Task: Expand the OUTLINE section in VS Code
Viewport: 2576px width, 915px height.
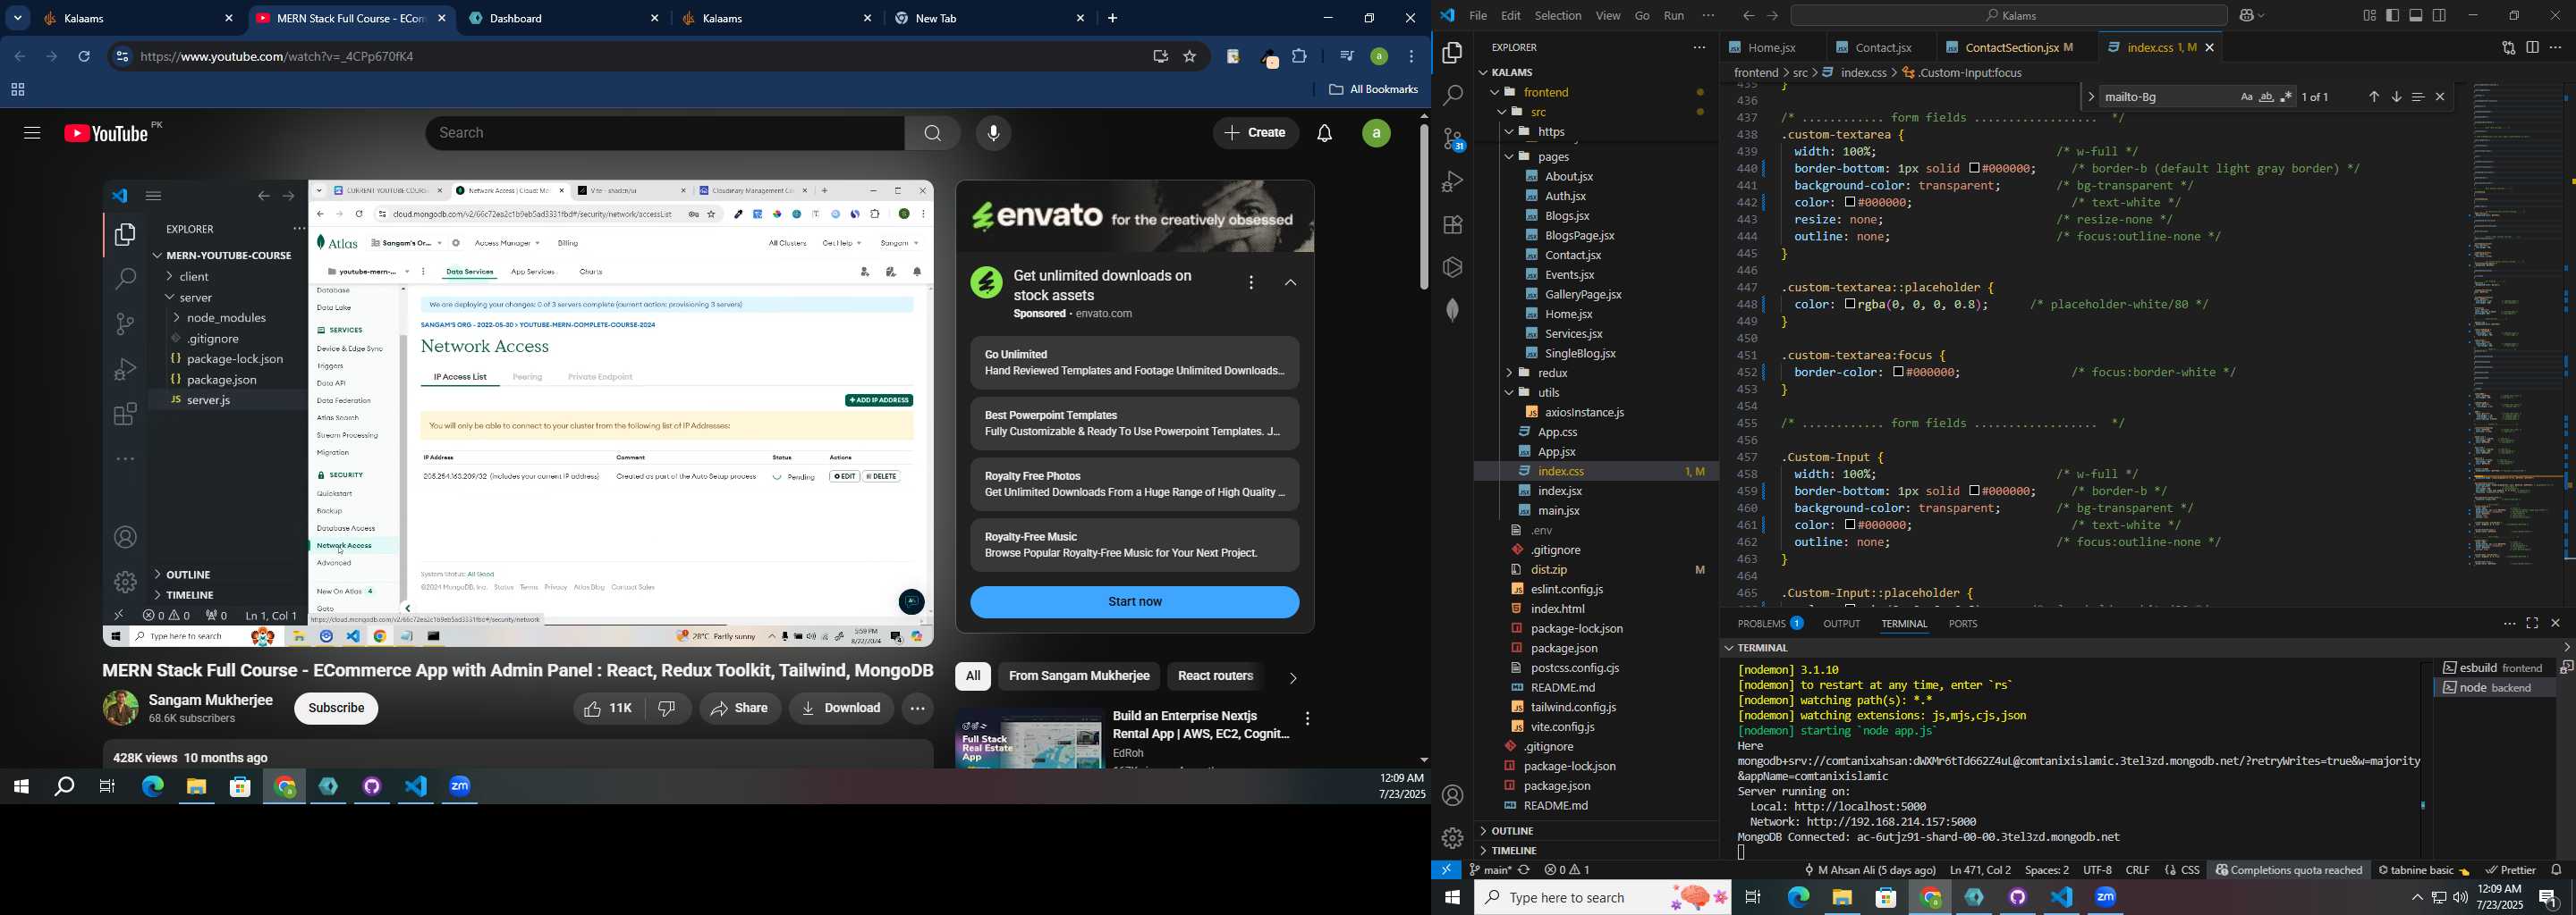Action: click(x=1511, y=830)
